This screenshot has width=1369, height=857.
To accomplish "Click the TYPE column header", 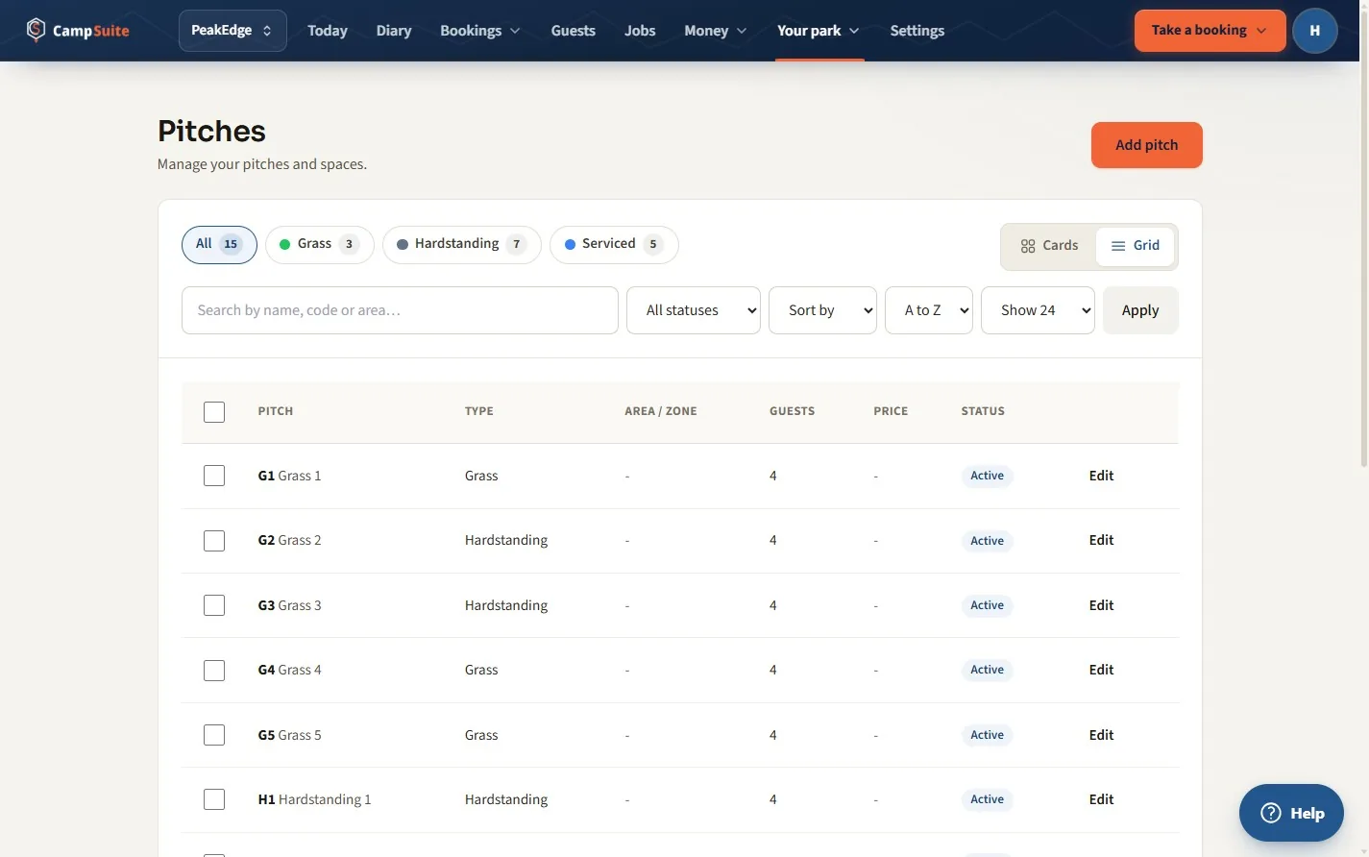I will (479, 411).
